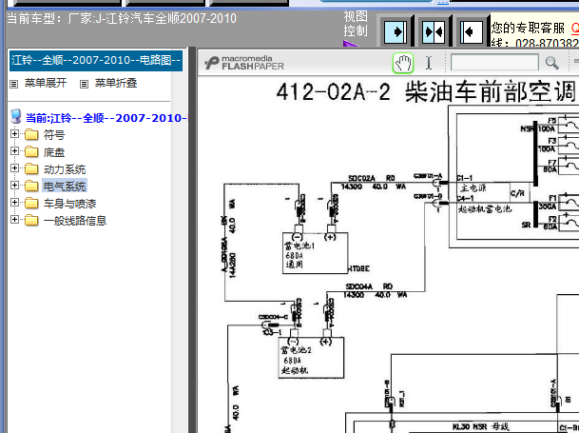Click the left-arrow view control button
This screenshot has width=579, height=433.
472,32
